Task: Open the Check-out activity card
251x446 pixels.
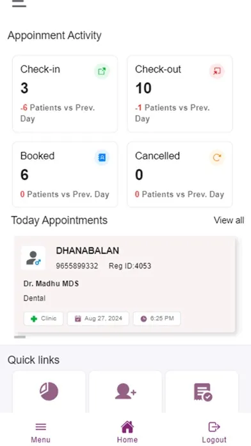Action: coord(180,94)
